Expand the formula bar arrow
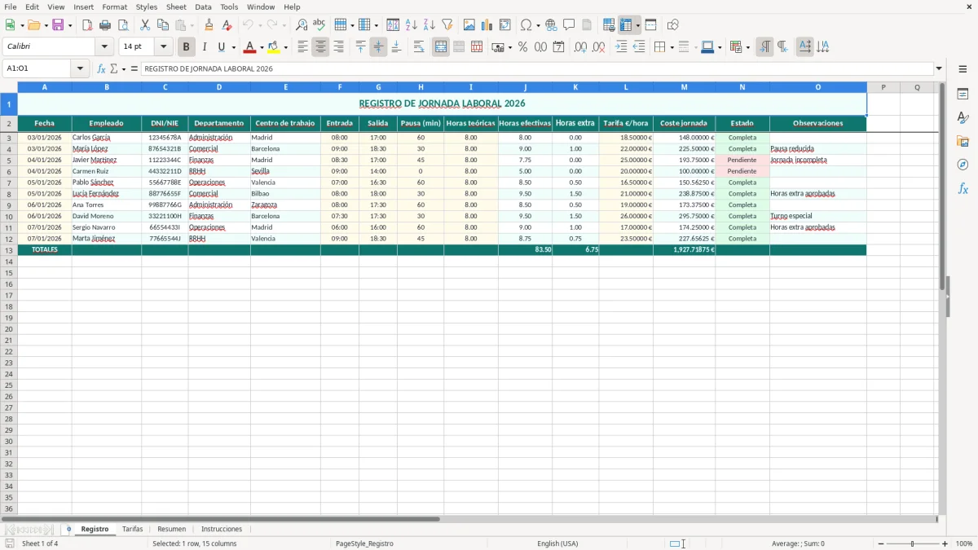The height and width of the screenshot is (550, 978). tap(939, 69)
